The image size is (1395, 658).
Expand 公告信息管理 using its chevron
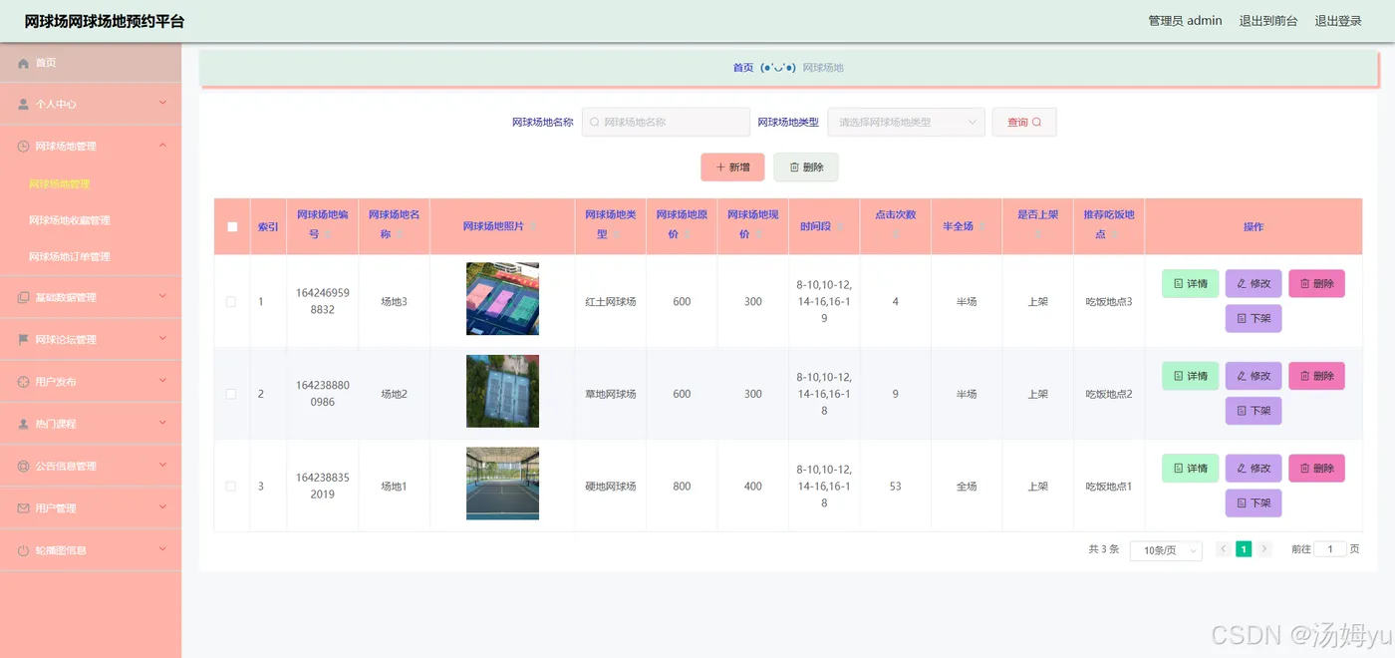(162, 465)
